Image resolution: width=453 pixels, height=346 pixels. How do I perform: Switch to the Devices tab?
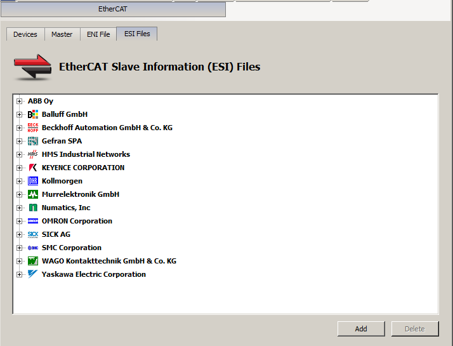(25, 34)
